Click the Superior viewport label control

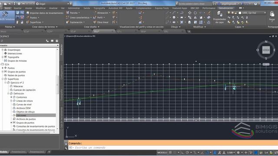click(70, 36)
